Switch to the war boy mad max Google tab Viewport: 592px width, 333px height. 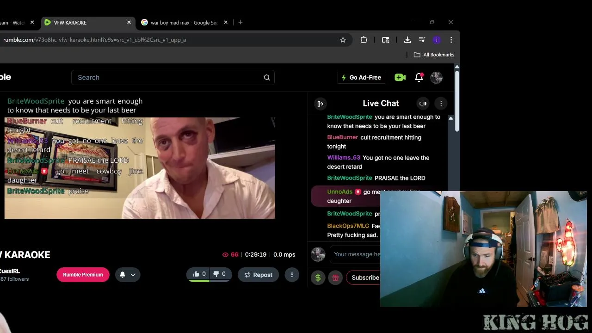pyautogui.click(x=185, y=22)
